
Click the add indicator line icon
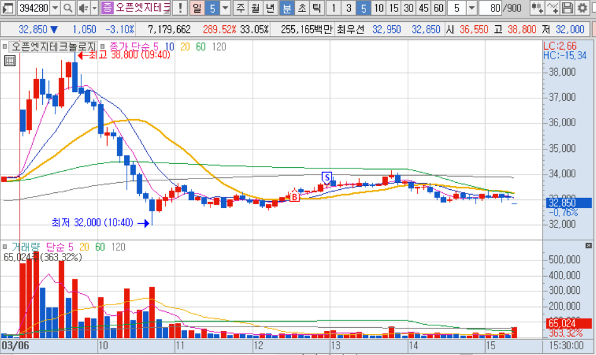click(553, 8)
